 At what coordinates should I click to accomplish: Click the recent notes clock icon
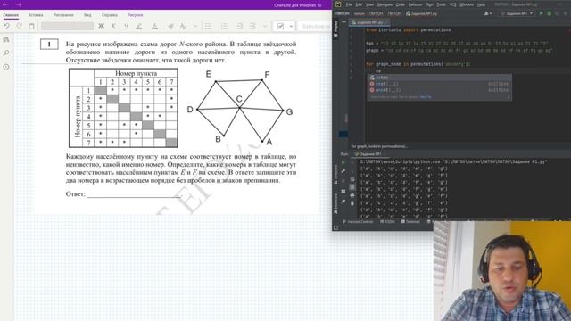pyautogui.click(x=6, y=67)
